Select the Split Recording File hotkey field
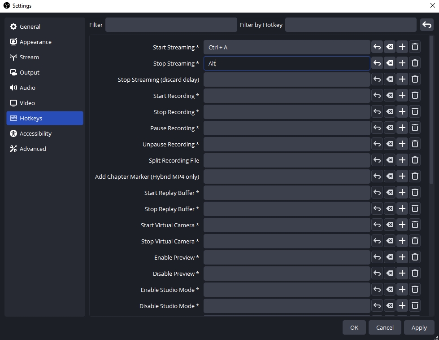The height and width of the screenshot is (340, 439). [x=287, y=160]
